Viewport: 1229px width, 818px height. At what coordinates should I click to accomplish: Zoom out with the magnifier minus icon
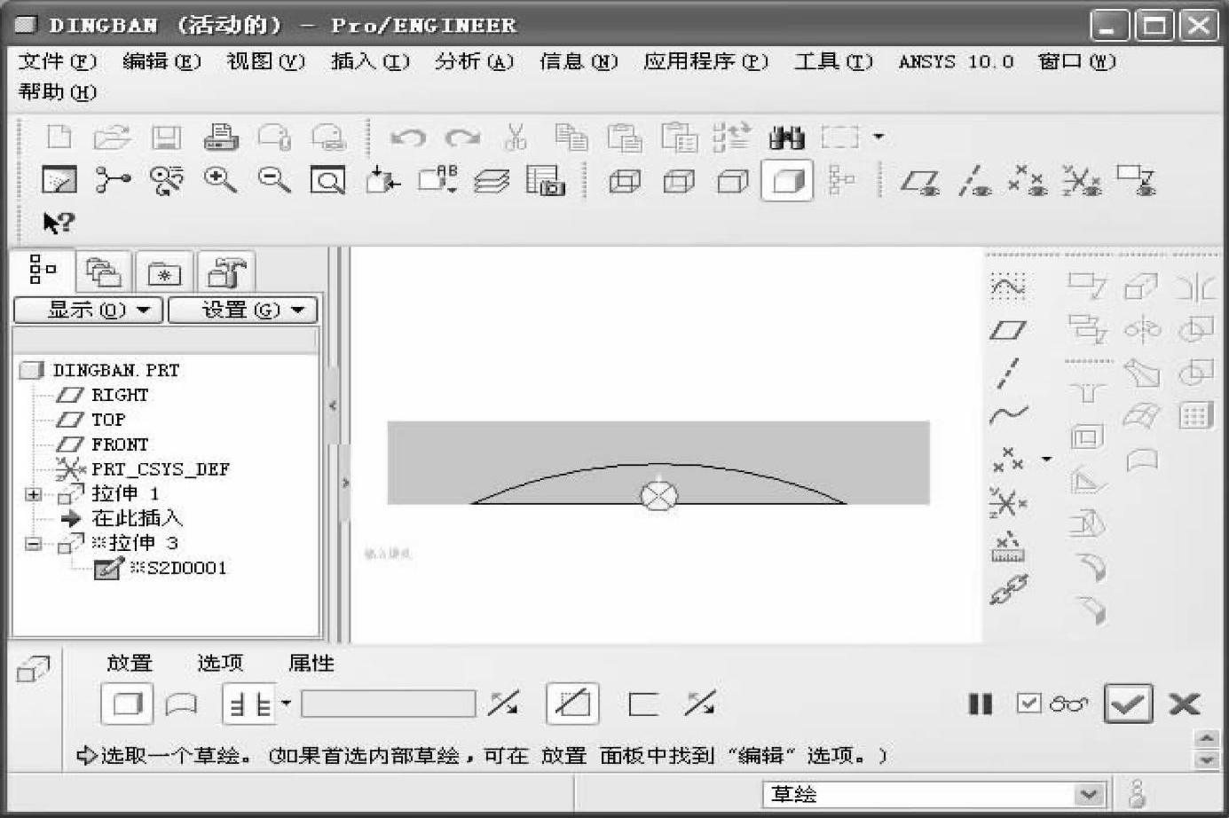pyautogui.click(x=274, y=180)
